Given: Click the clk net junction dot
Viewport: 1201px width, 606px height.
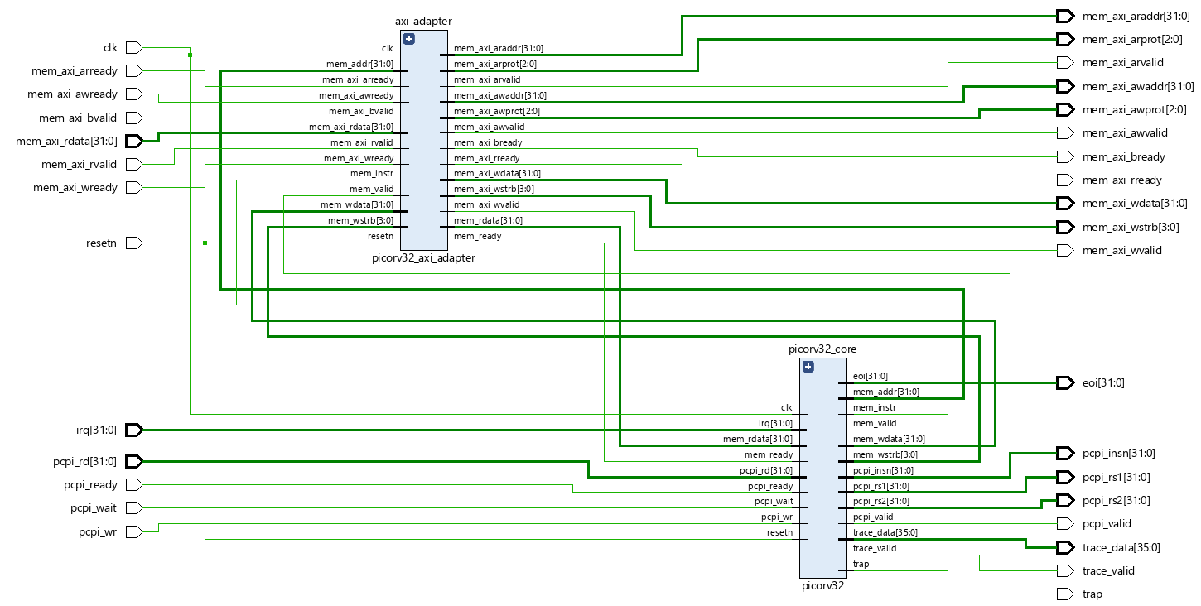Looking at the screenshot, I should tap(191, 55).
